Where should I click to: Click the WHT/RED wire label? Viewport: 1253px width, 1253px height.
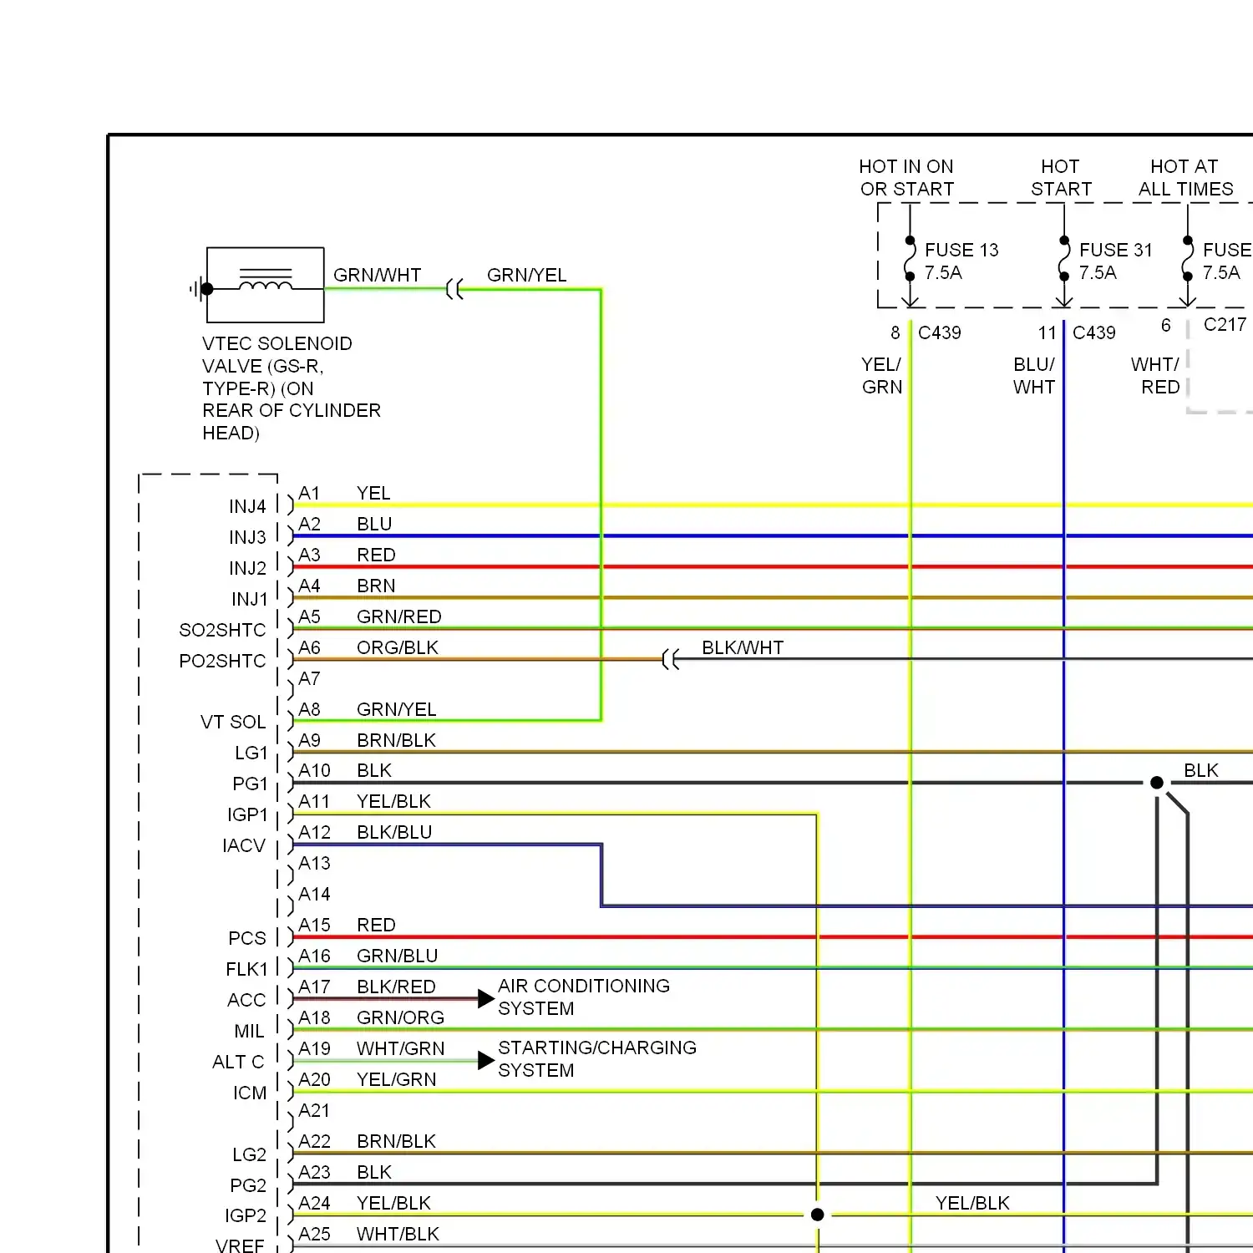point(1155,376)
